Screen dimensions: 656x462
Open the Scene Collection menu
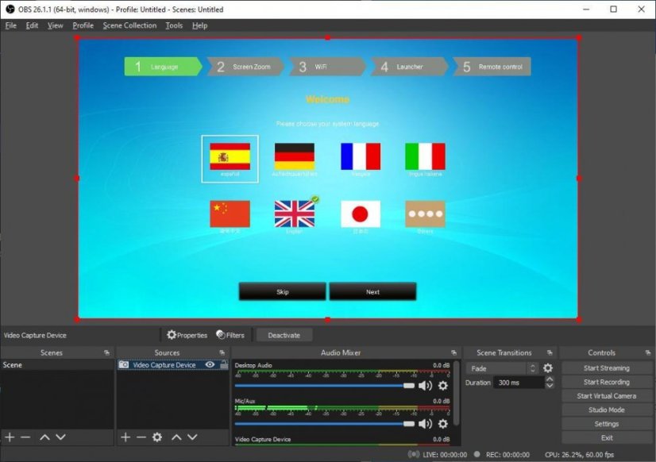pos(129,25)
